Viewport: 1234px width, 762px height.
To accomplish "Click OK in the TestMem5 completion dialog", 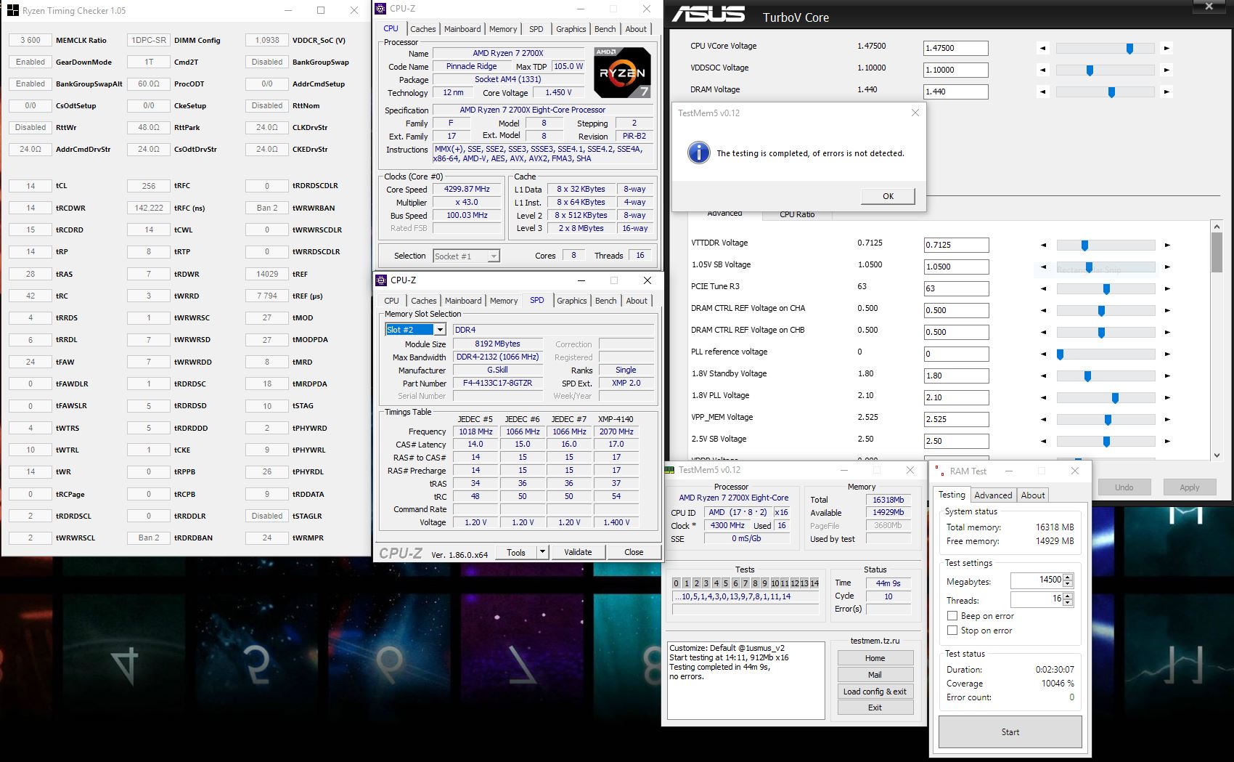I will pos(888,196).
